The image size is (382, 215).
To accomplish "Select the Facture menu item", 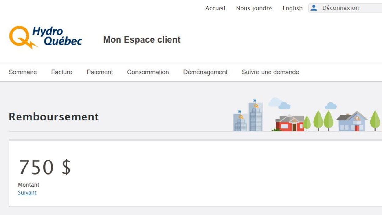I will (61, 72).
